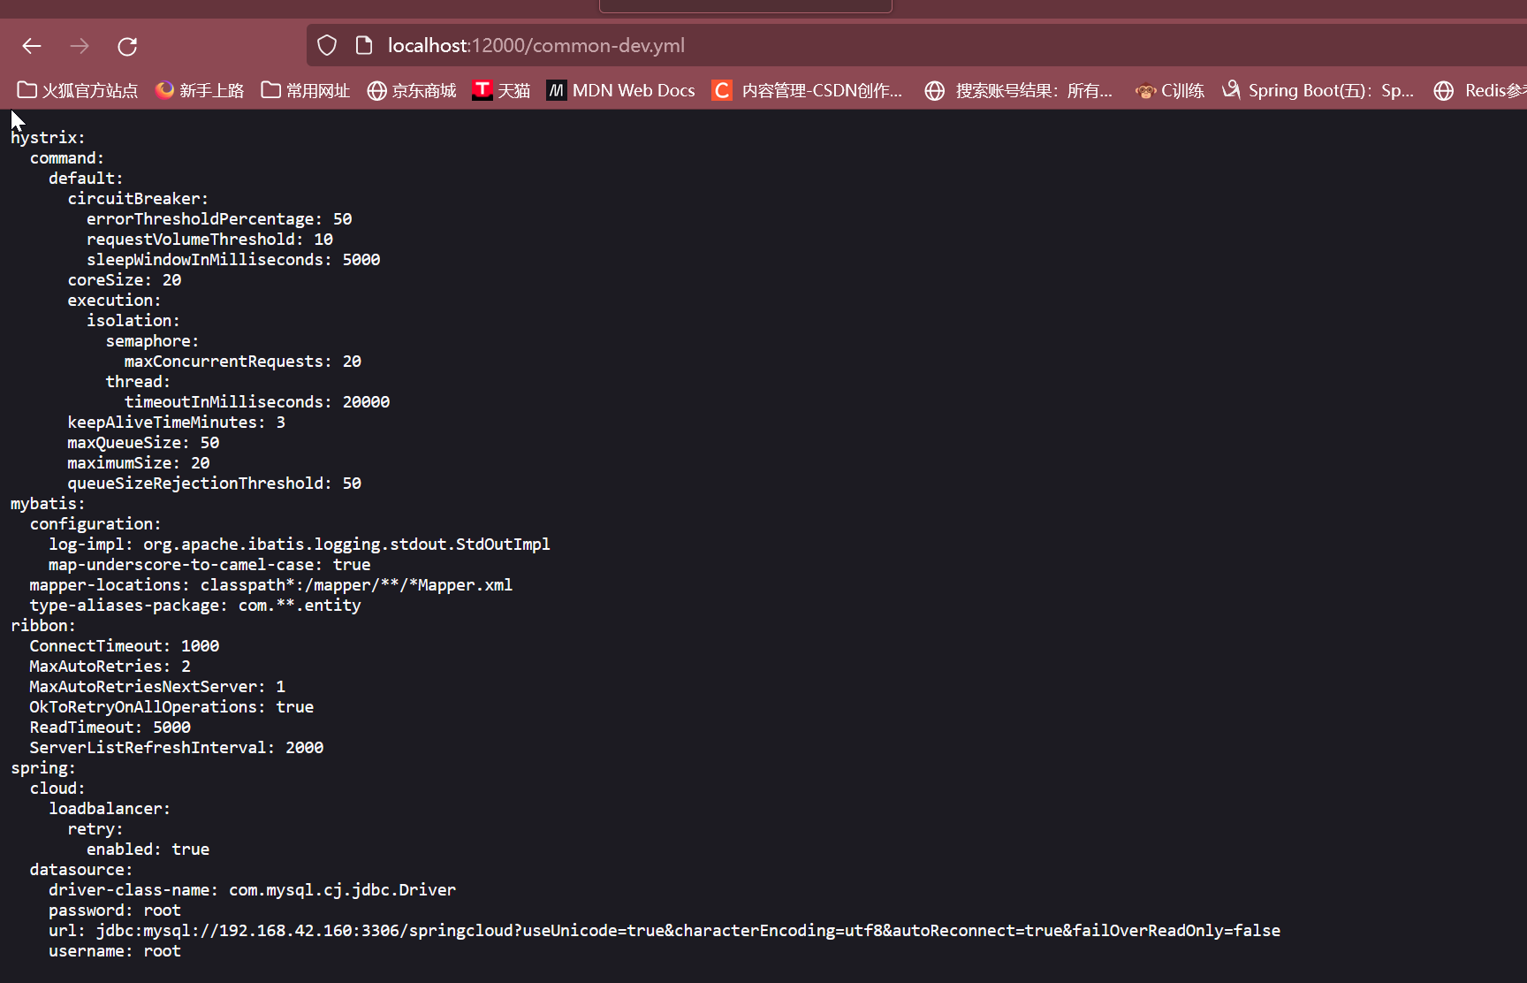Click the 'semaphore:' line

point(153,341)
